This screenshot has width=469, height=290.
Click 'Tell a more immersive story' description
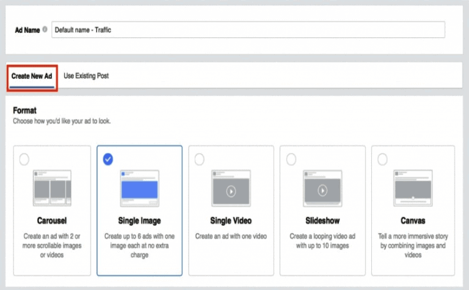(x=413, y=245)
